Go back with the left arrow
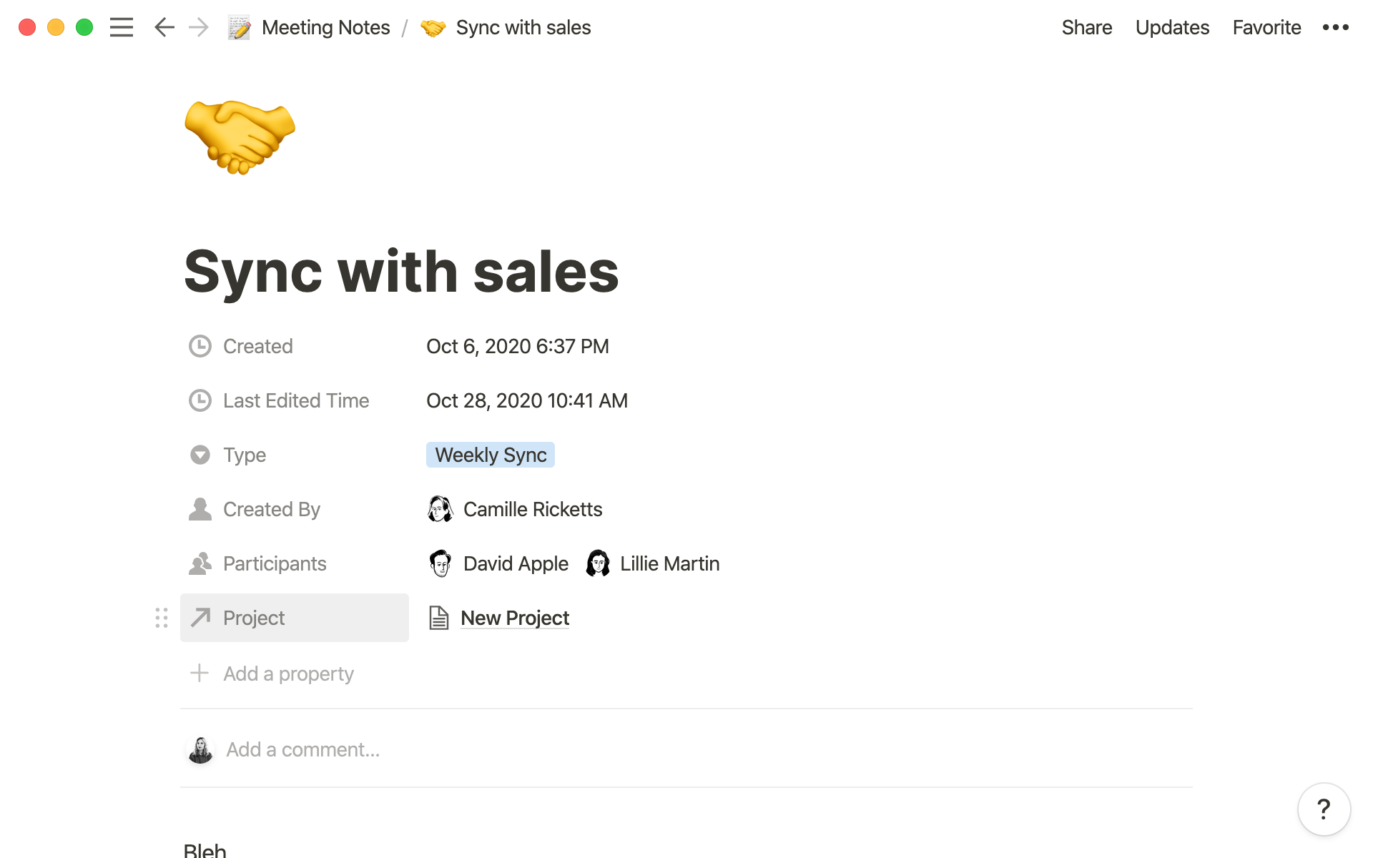 [x=164, y=27]
